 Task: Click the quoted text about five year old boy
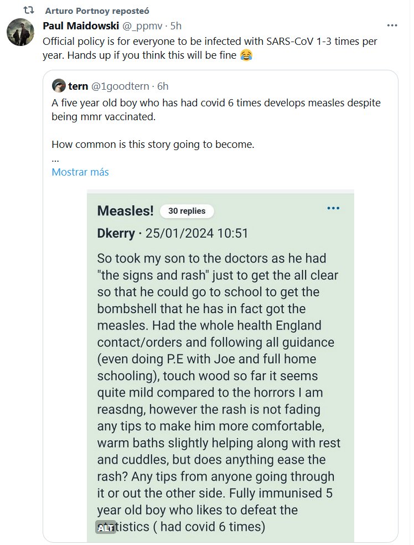coord(216,110)
